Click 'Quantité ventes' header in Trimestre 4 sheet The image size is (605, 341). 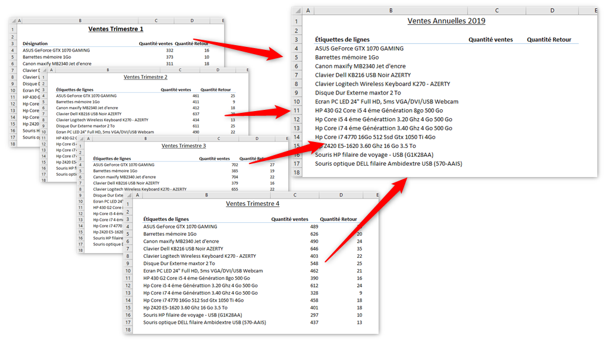[x=290, y=219]
